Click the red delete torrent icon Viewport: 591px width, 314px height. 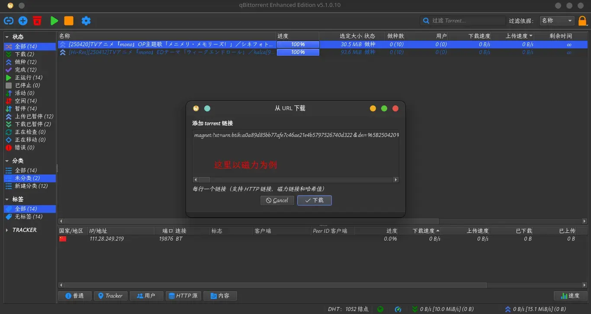[x=37, y=20]
